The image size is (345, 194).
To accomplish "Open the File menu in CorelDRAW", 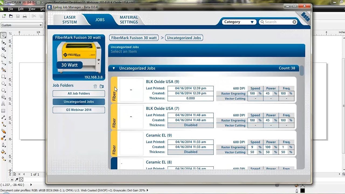I will (11, 9).
